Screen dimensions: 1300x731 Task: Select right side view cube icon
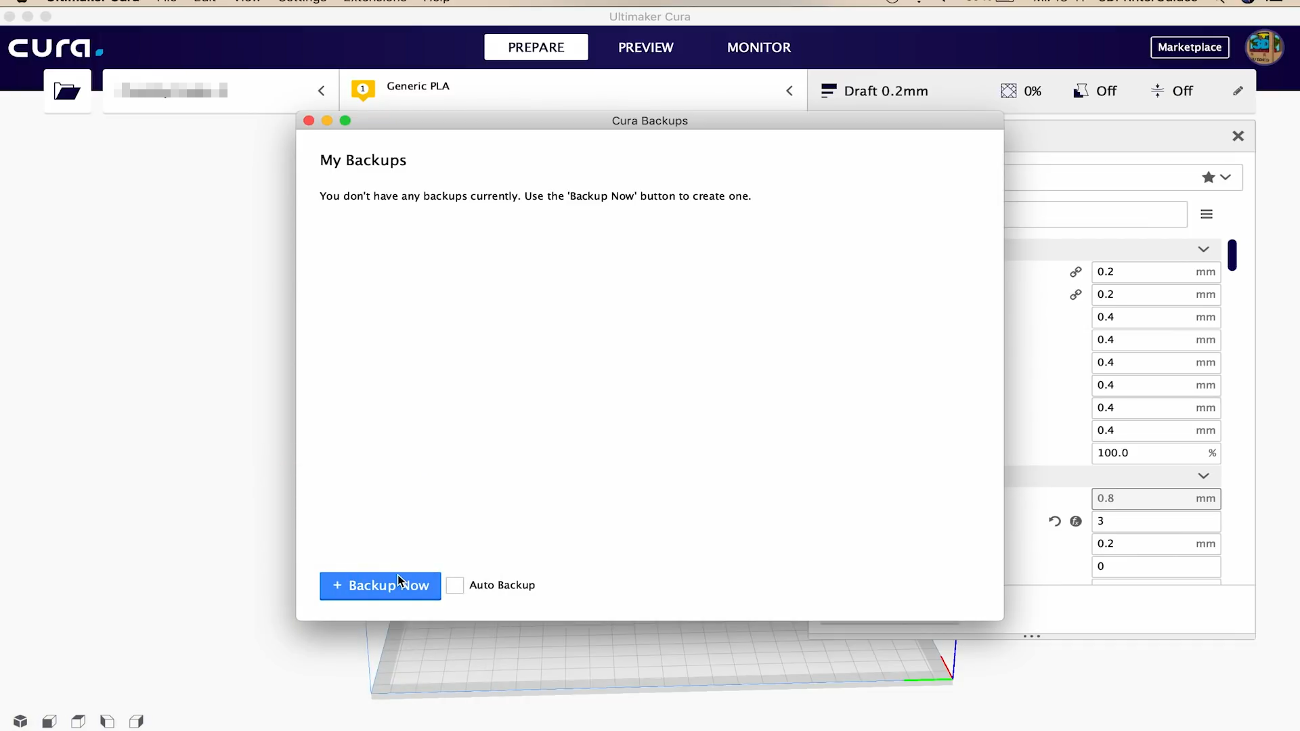(x=136, y=721)
